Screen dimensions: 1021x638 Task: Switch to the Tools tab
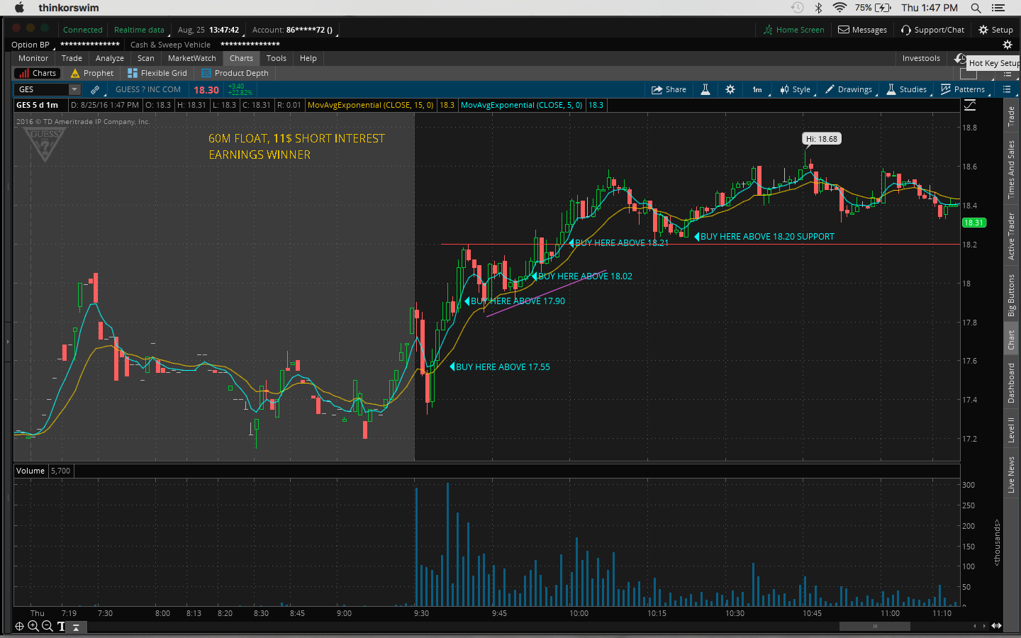277,58
